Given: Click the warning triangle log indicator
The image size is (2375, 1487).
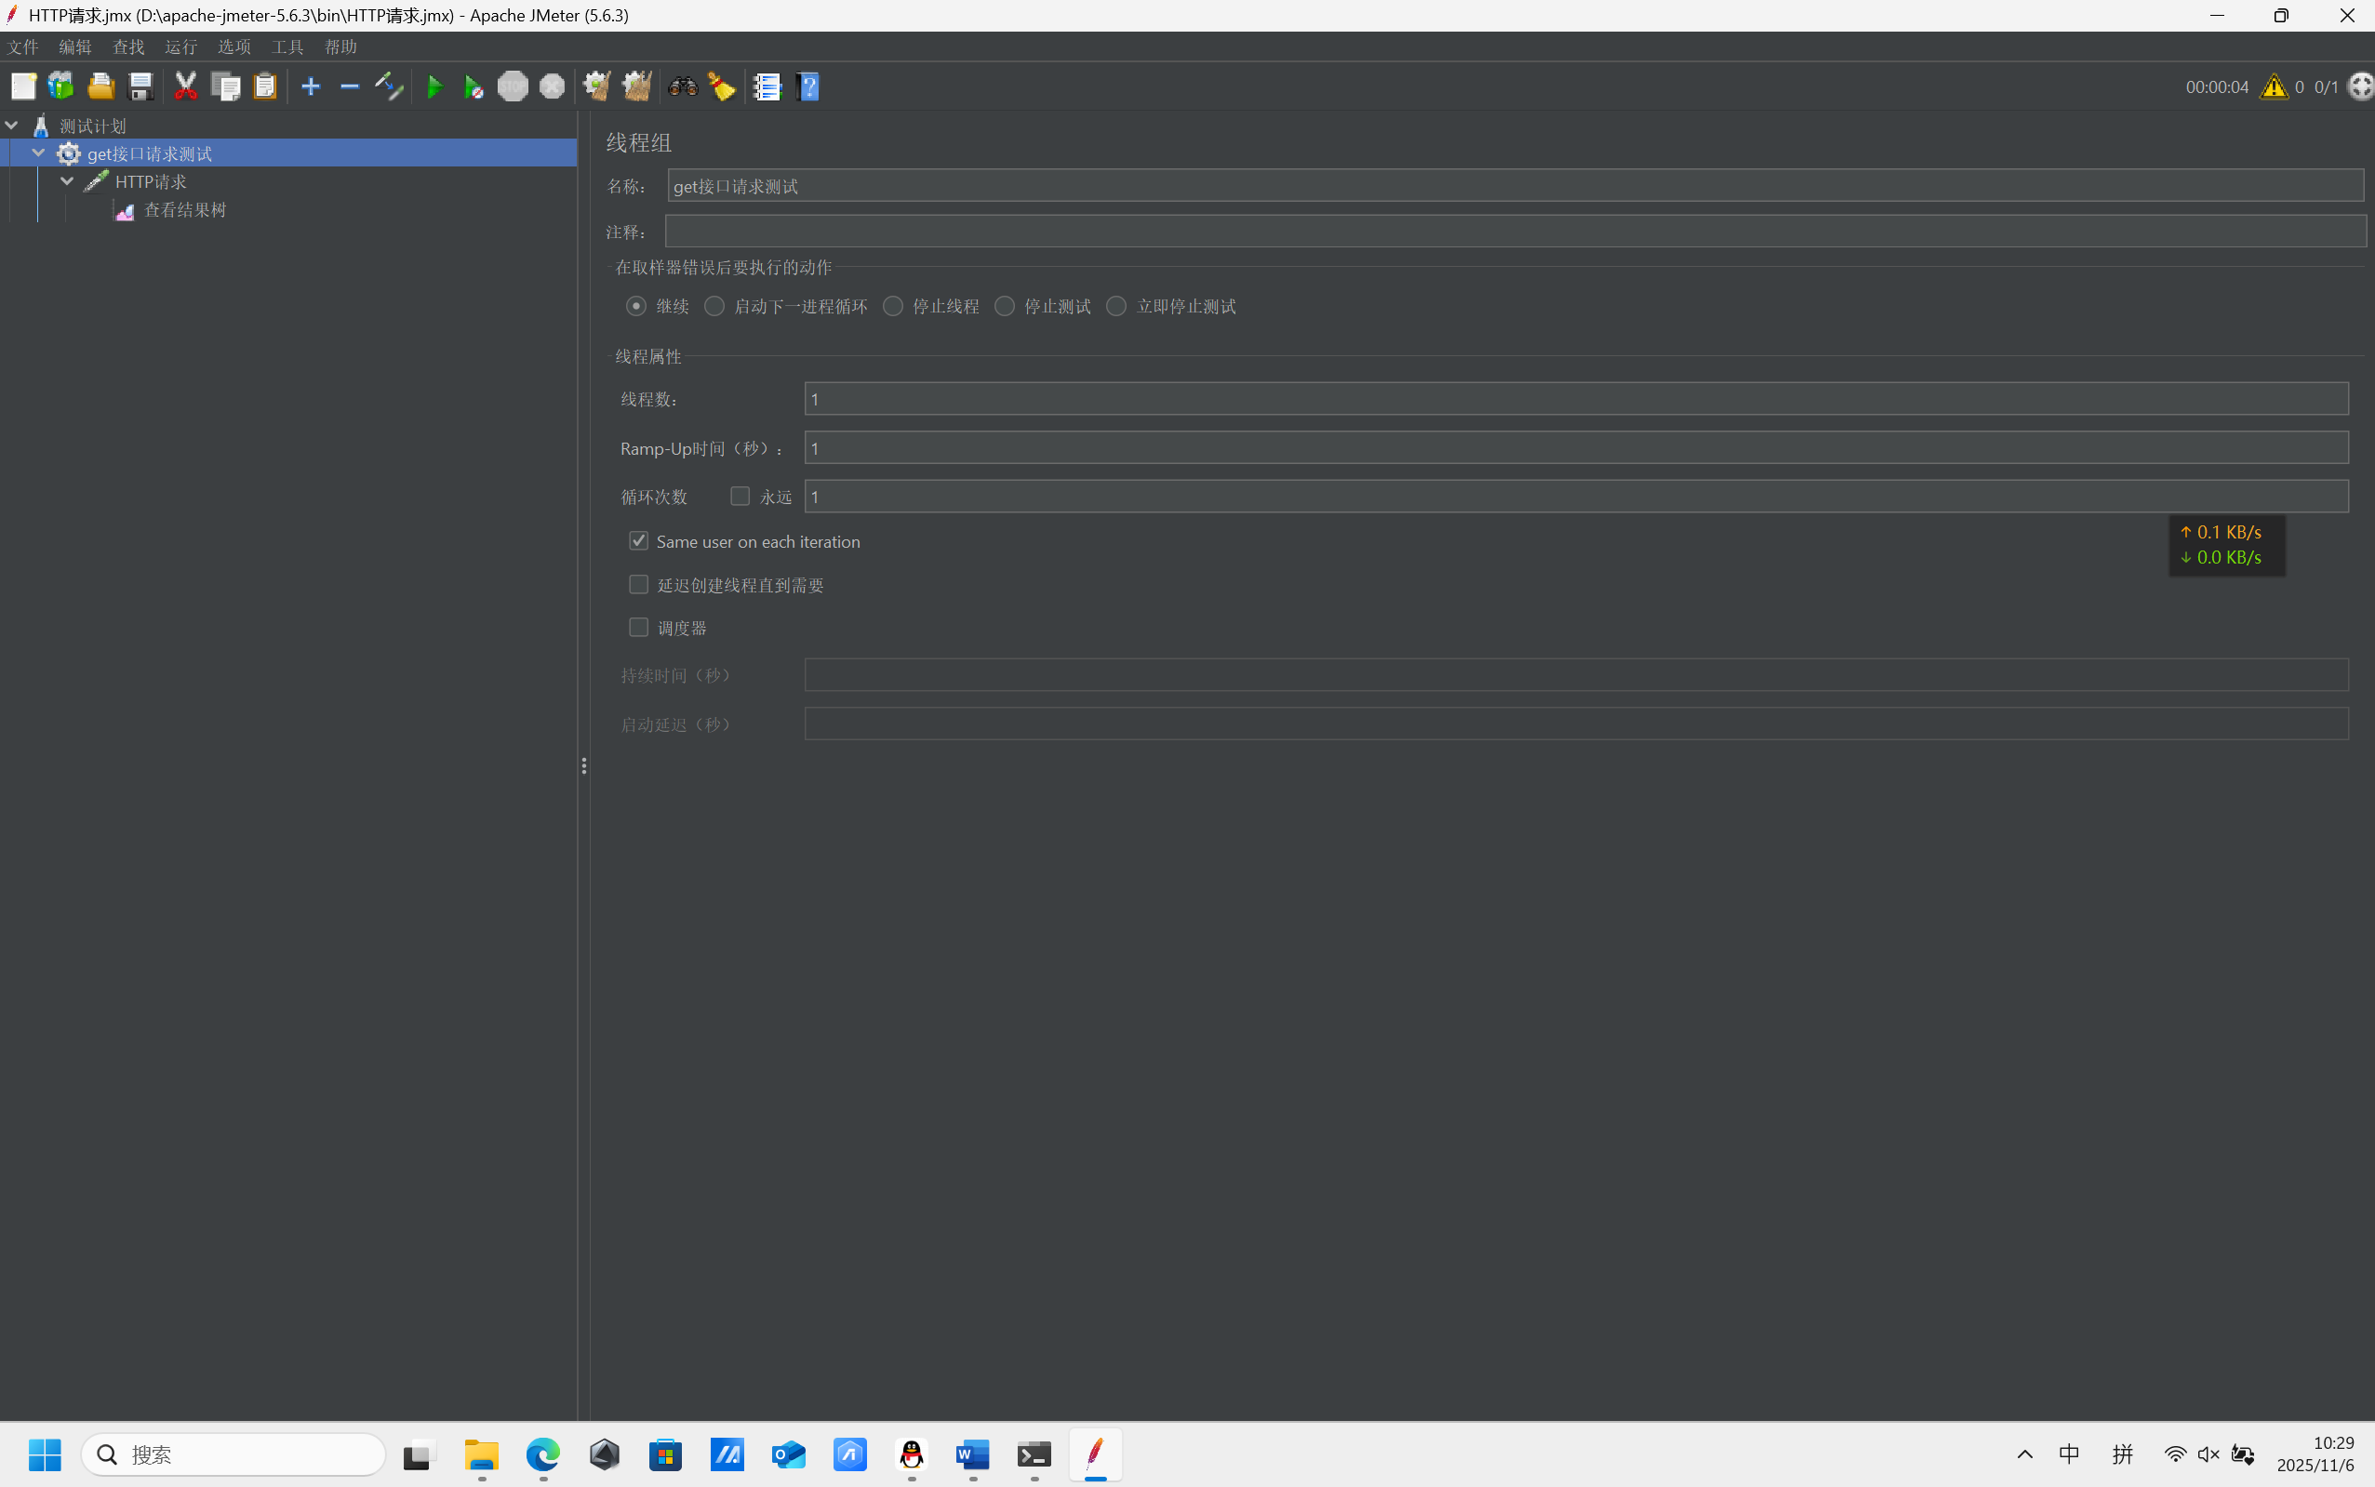Looking at the screenshot, I should point(2274,86).
